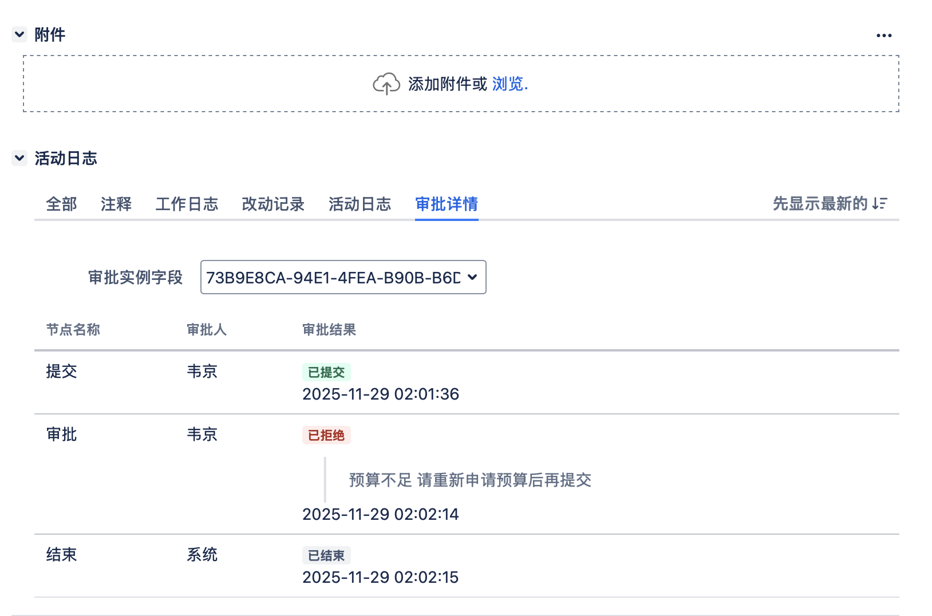
Task: Click the 已拒绝 status badge
Action: coord(326,435)
